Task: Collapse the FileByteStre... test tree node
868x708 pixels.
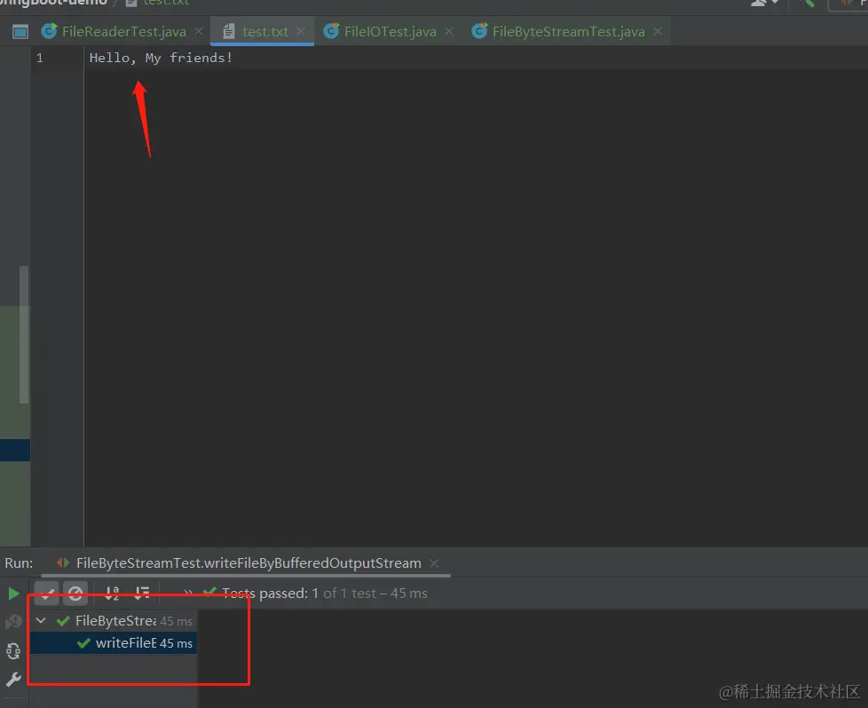Action: [41, 620]
